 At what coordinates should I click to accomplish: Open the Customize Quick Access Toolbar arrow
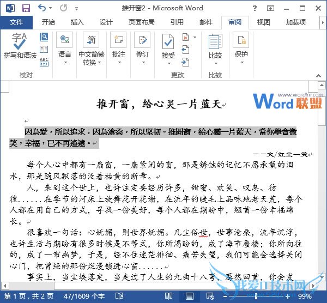pos(76,9)
